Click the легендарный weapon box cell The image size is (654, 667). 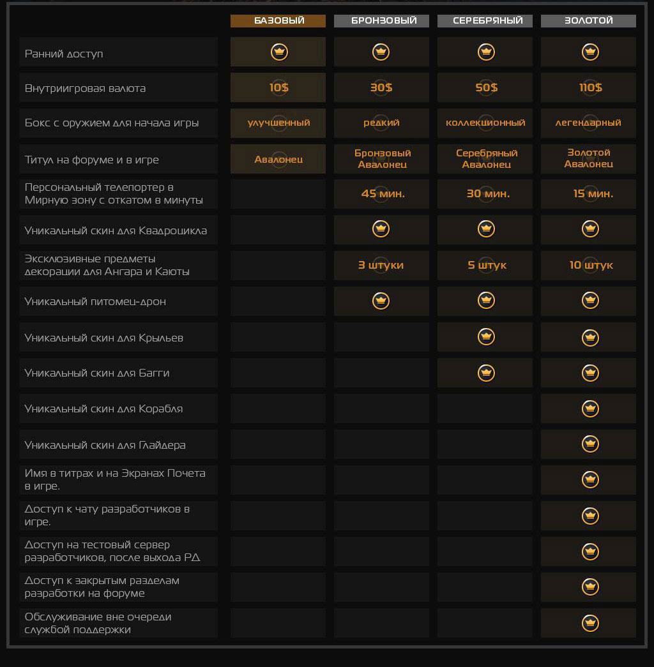[588, 123]
